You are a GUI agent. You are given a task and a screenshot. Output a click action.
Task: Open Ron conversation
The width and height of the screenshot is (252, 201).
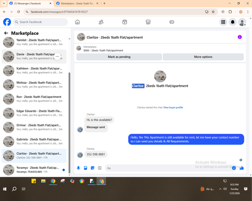point(34,99)
